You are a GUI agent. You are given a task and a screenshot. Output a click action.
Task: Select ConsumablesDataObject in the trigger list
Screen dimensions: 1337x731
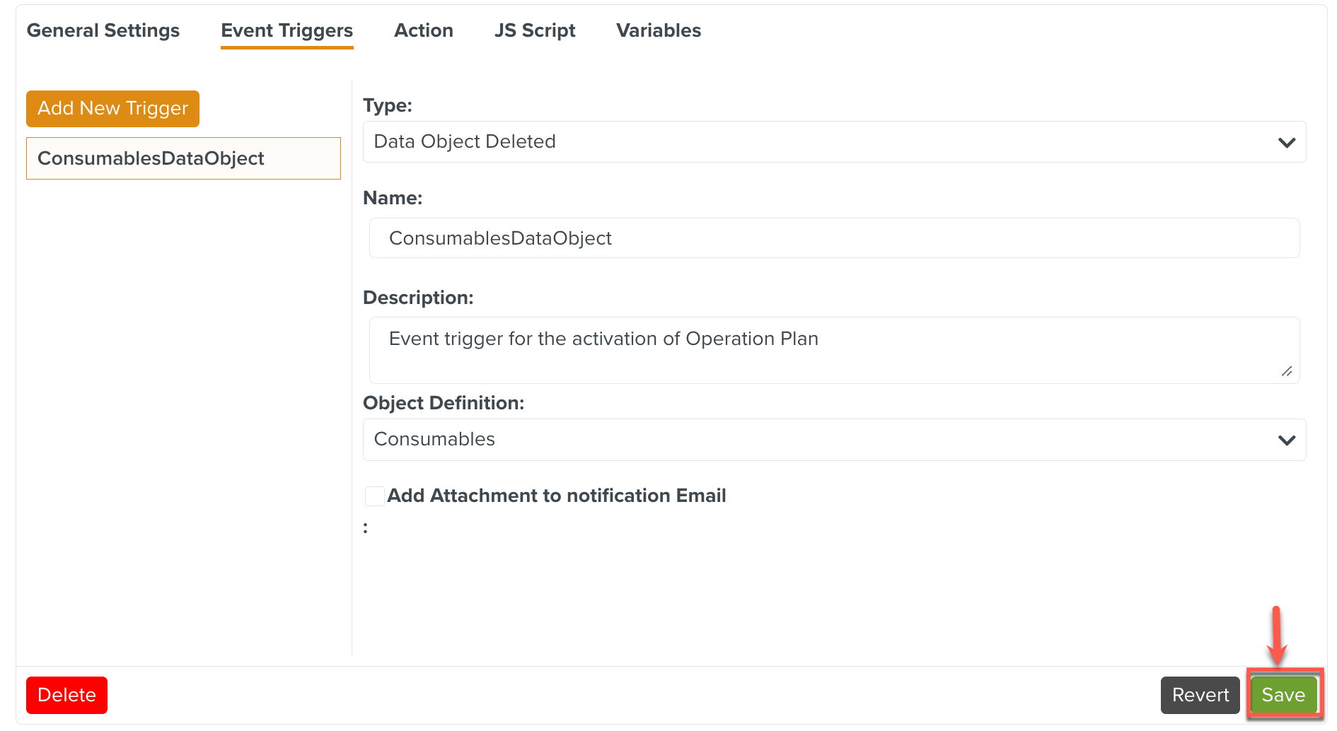[x=183, y=158]
